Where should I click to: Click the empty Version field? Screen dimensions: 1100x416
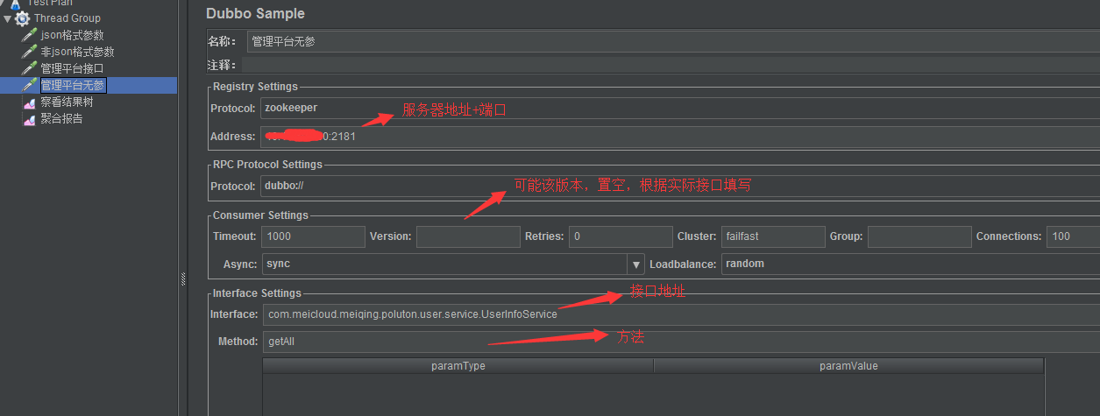pos(468,236)
